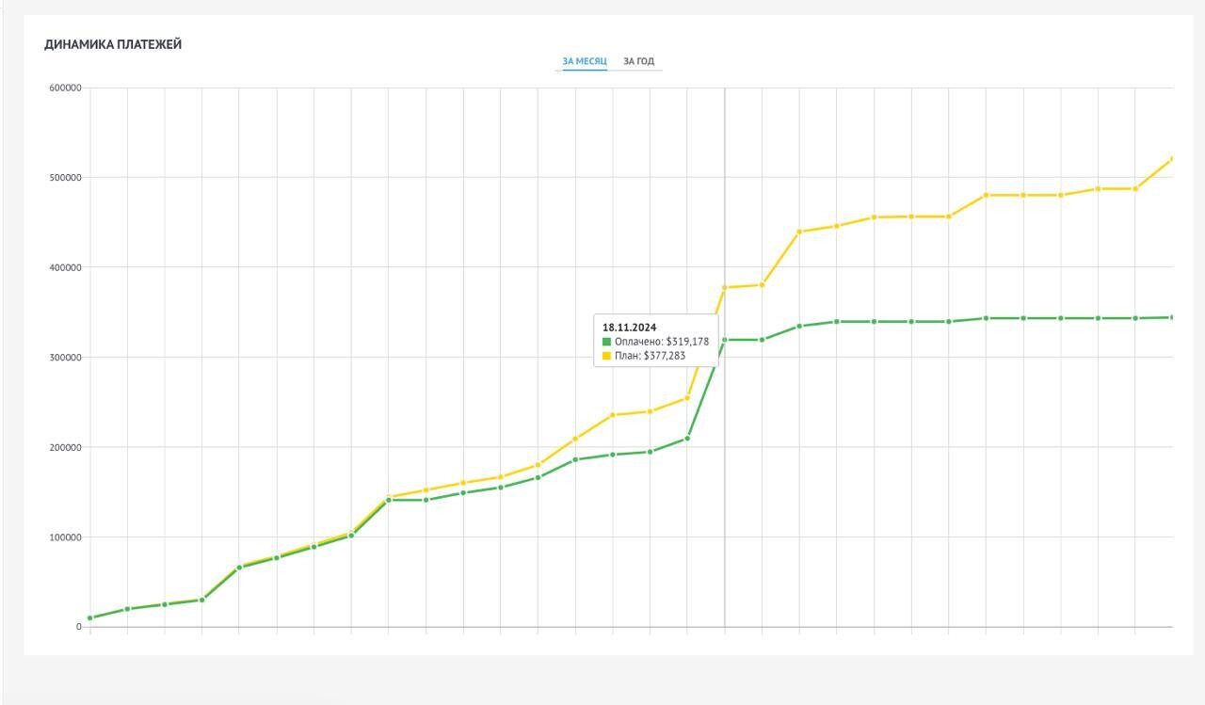
Task: Click the 0 y-axis label
Action: coord(79,627)
